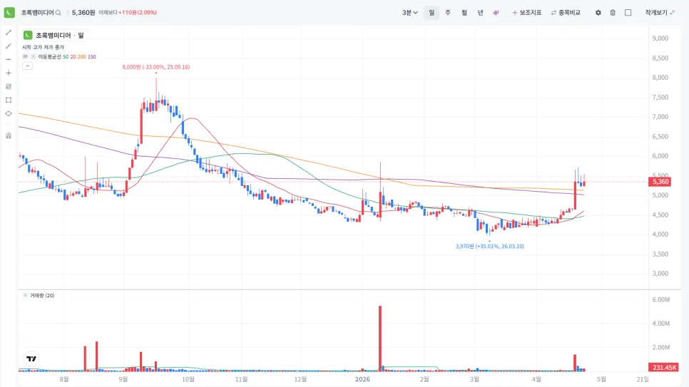The image size is (689, 387).
Task: Select the horizontal line drawing tool
Action: coord(9,59)
